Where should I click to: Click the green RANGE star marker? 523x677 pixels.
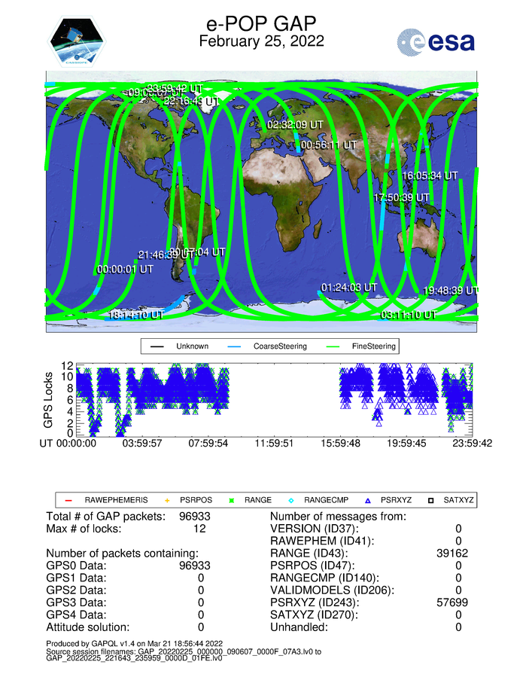(x=231, y=499)
